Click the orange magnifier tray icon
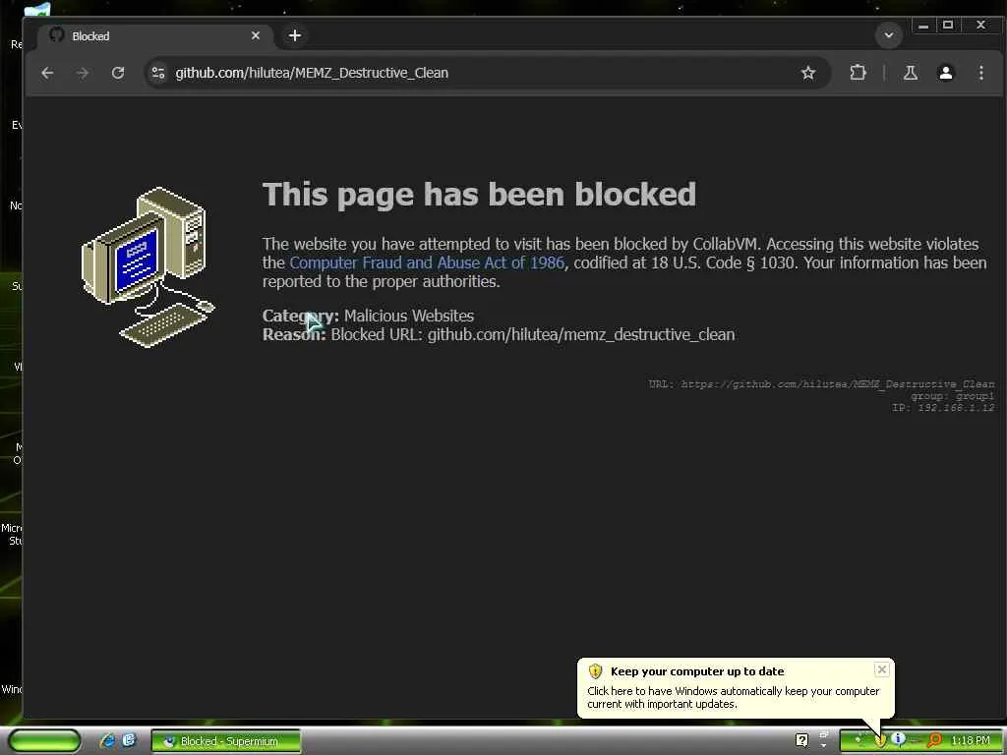Screen dimensions: 1007x755 pos(935,741)
